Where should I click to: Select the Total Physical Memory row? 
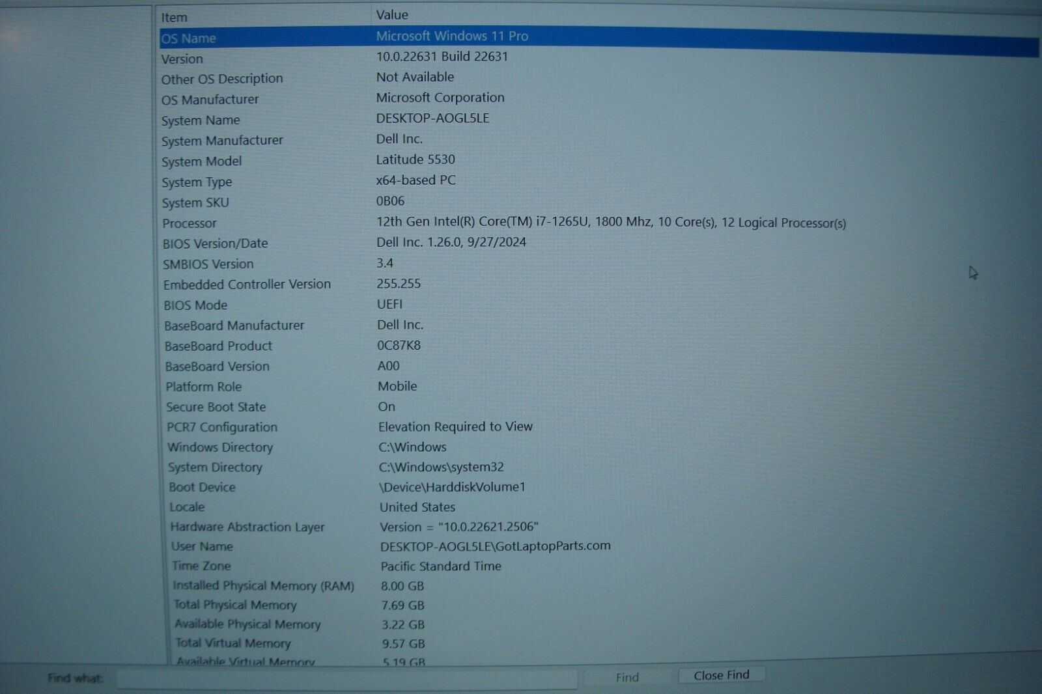pyautogui.click(x=598, y=605)
